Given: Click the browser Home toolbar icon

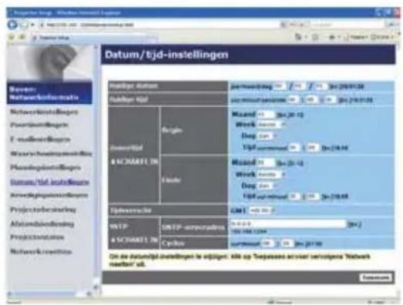Looking at the screenshot, I should coord(298,37).
